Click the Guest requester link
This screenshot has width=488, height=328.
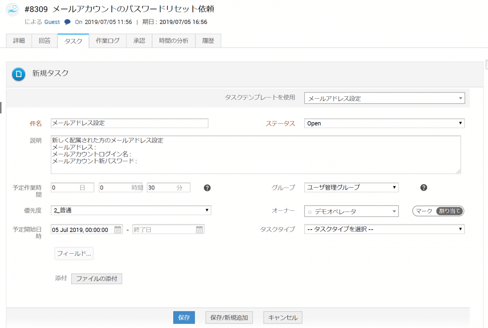(52, 22)
